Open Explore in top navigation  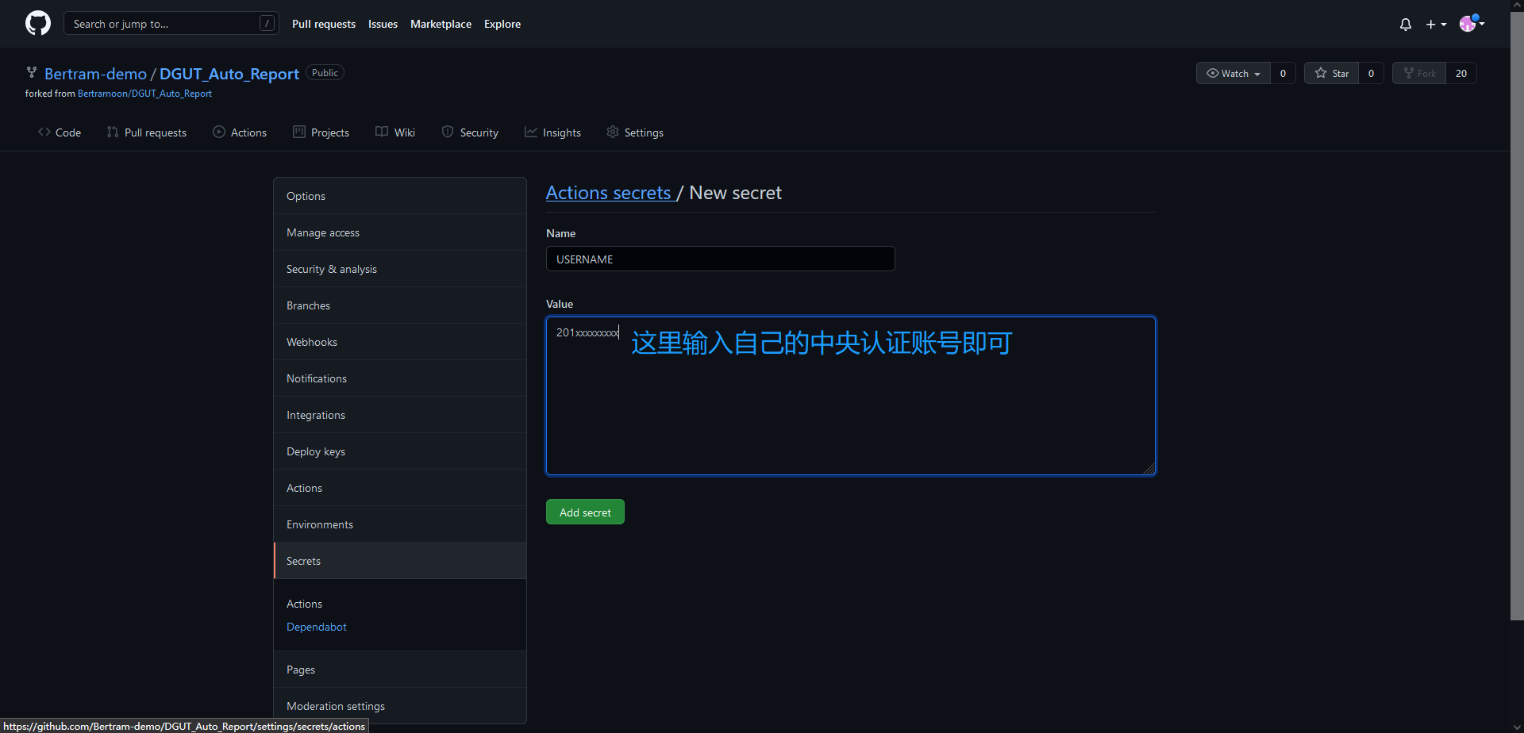click(x=502, y=24)
